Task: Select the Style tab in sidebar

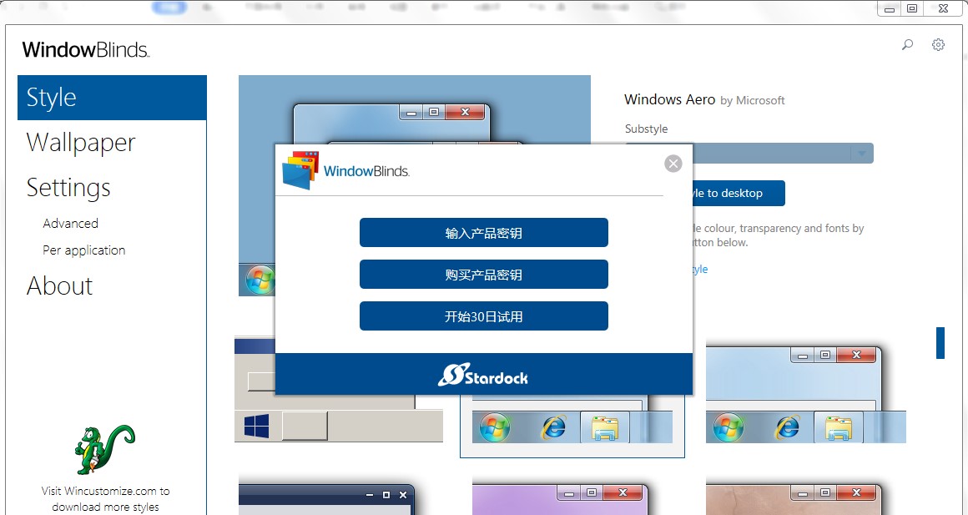Action: pyautogui.click(x=112, y=98)
